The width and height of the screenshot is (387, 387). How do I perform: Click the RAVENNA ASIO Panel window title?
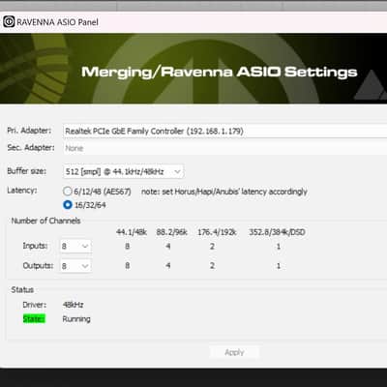coord(57,22)
